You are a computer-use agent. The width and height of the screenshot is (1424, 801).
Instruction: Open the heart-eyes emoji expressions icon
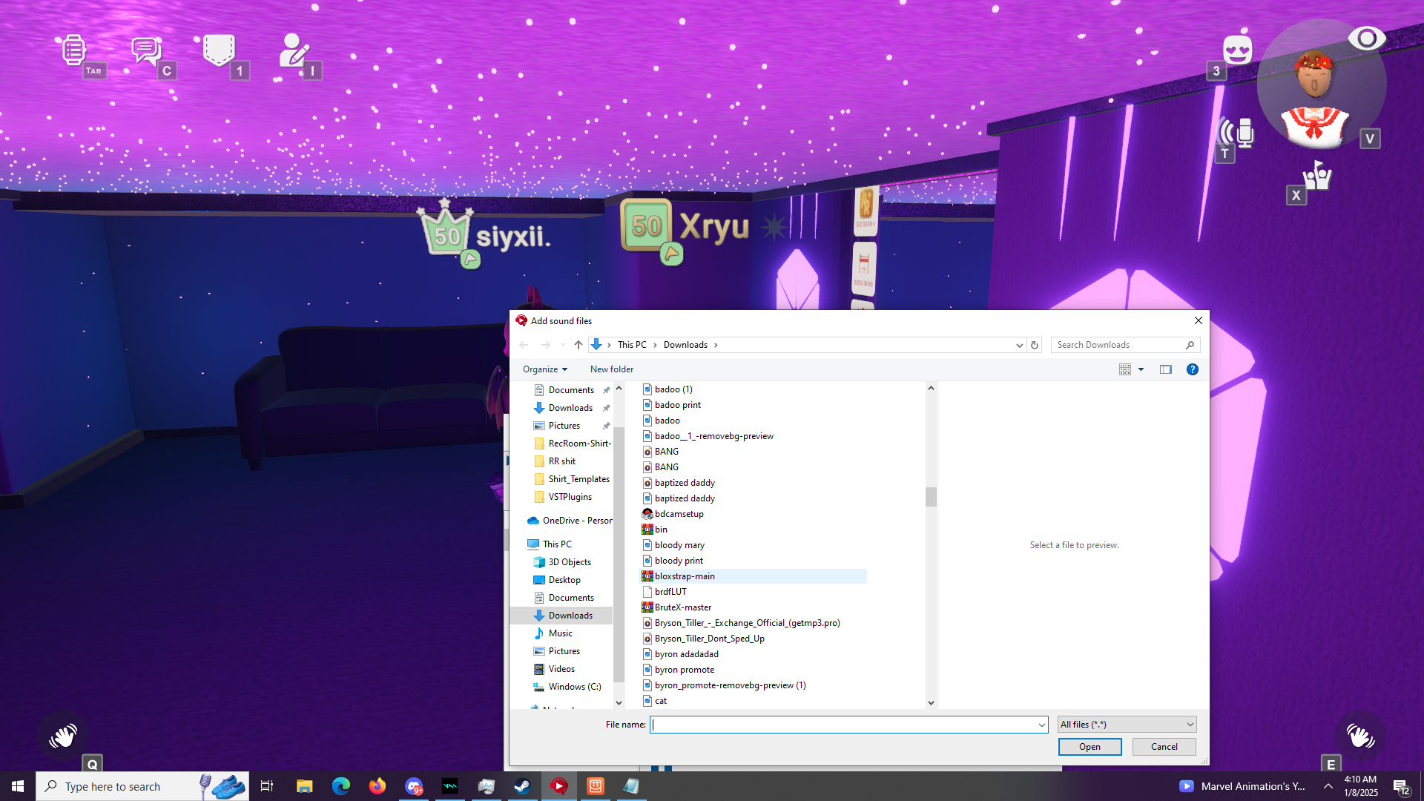pos(1237,50)
